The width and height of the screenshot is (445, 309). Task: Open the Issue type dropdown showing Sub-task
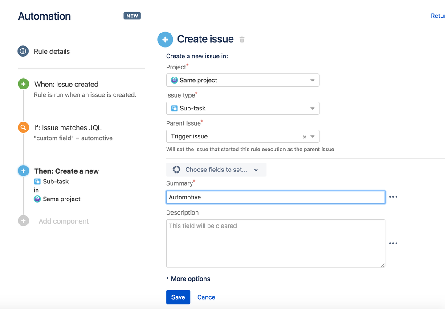click(x=243, y=108)
